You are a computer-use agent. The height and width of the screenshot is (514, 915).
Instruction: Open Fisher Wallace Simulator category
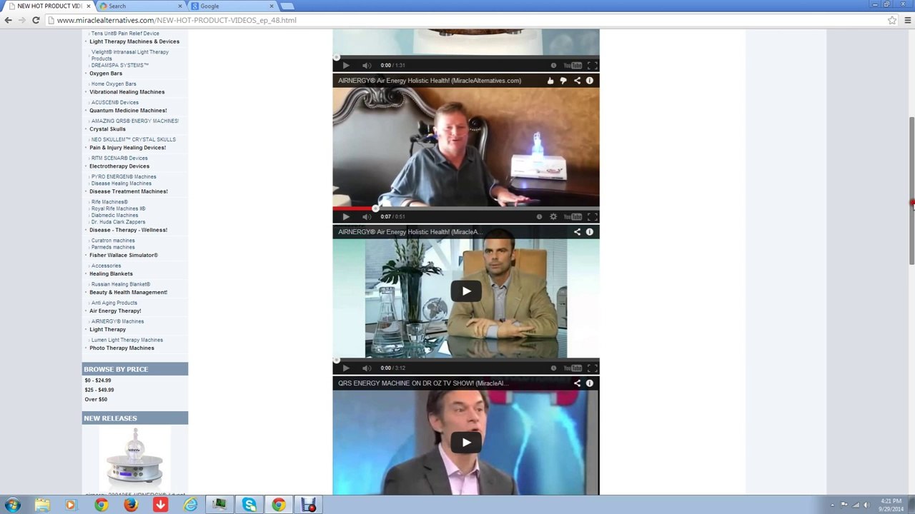coord(124,255)
